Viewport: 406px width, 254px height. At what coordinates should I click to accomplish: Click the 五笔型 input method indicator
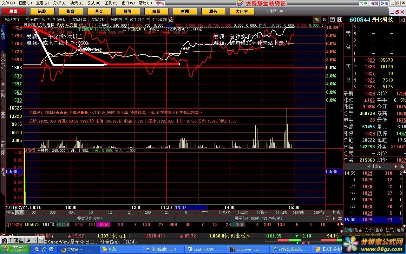(x=16, y=240)
